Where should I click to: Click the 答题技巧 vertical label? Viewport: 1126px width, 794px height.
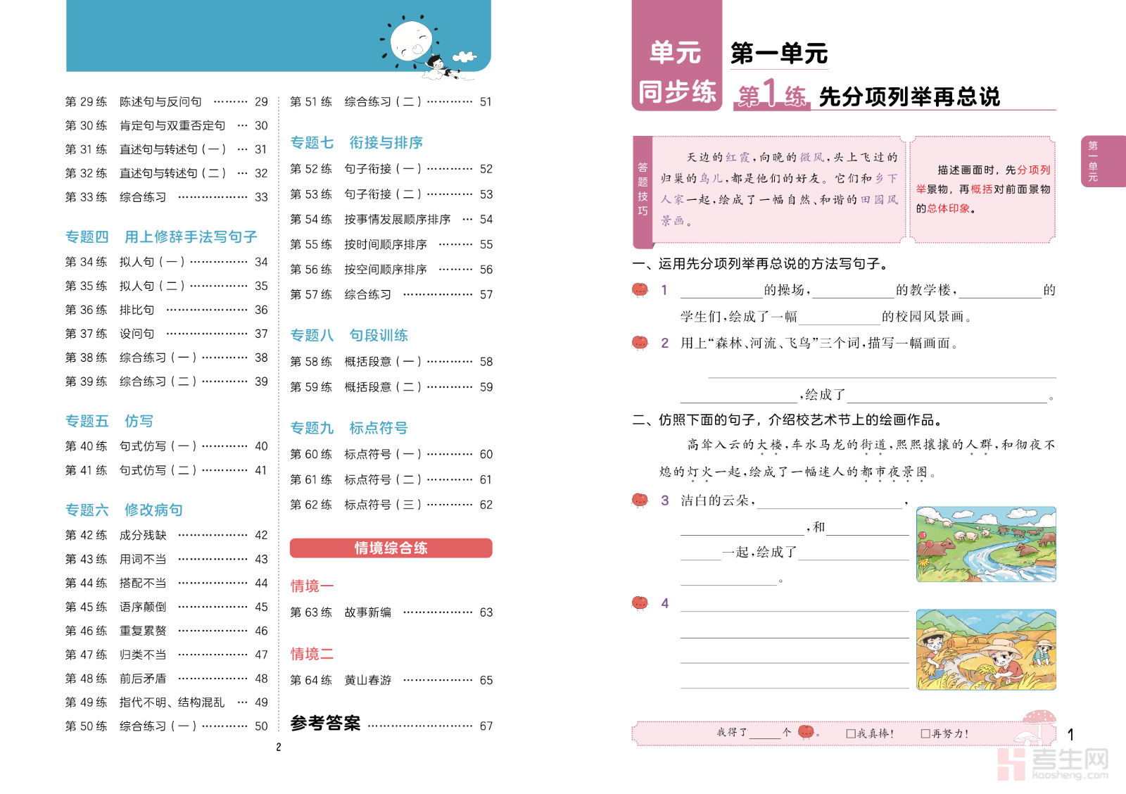(x=643, y=189)
